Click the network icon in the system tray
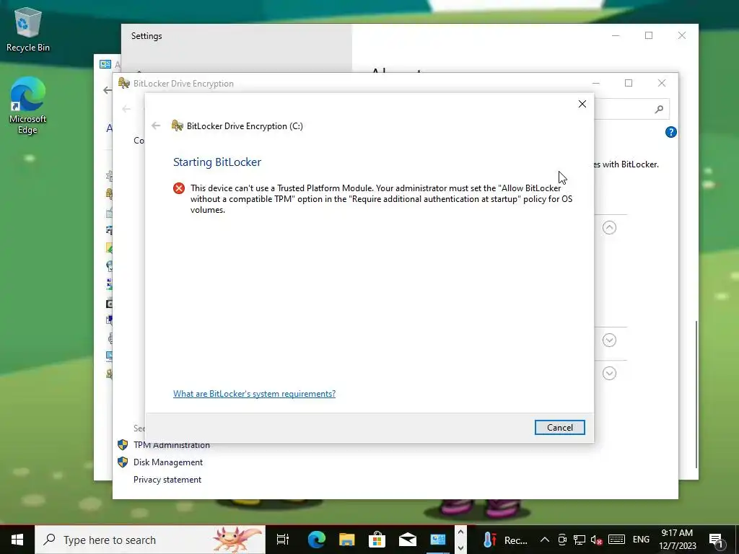This screenshot has width=739, height=554. click(x=580, y=540)
